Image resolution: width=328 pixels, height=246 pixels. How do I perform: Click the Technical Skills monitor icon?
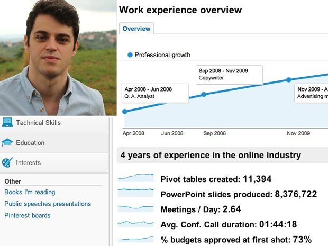(x=7, y=122)
